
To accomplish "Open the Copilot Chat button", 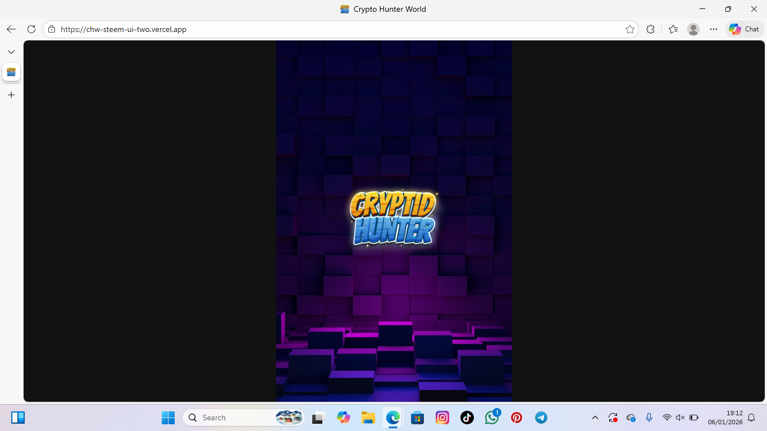I will (x=745, y=29).
